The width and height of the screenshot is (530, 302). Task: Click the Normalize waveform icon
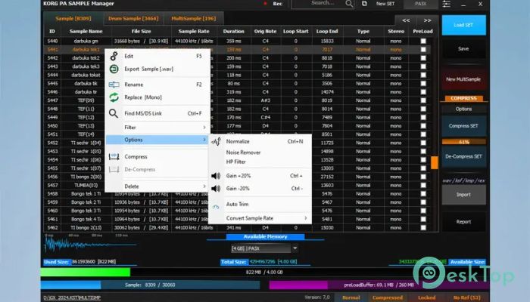216,142
